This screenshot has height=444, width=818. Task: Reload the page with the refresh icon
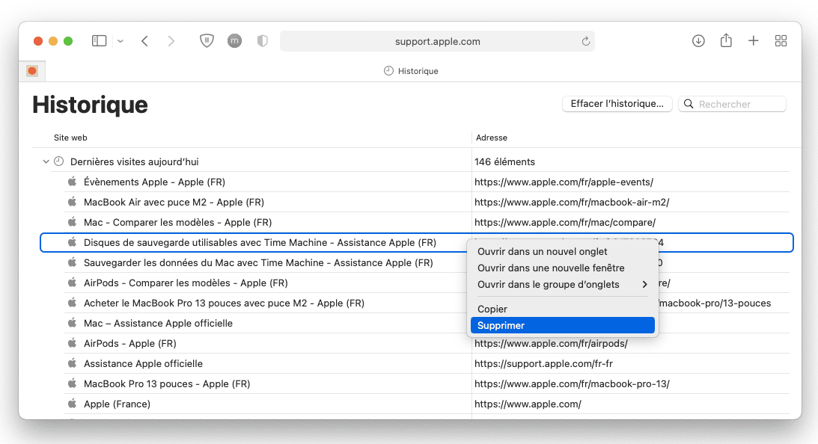coord(586,41)
